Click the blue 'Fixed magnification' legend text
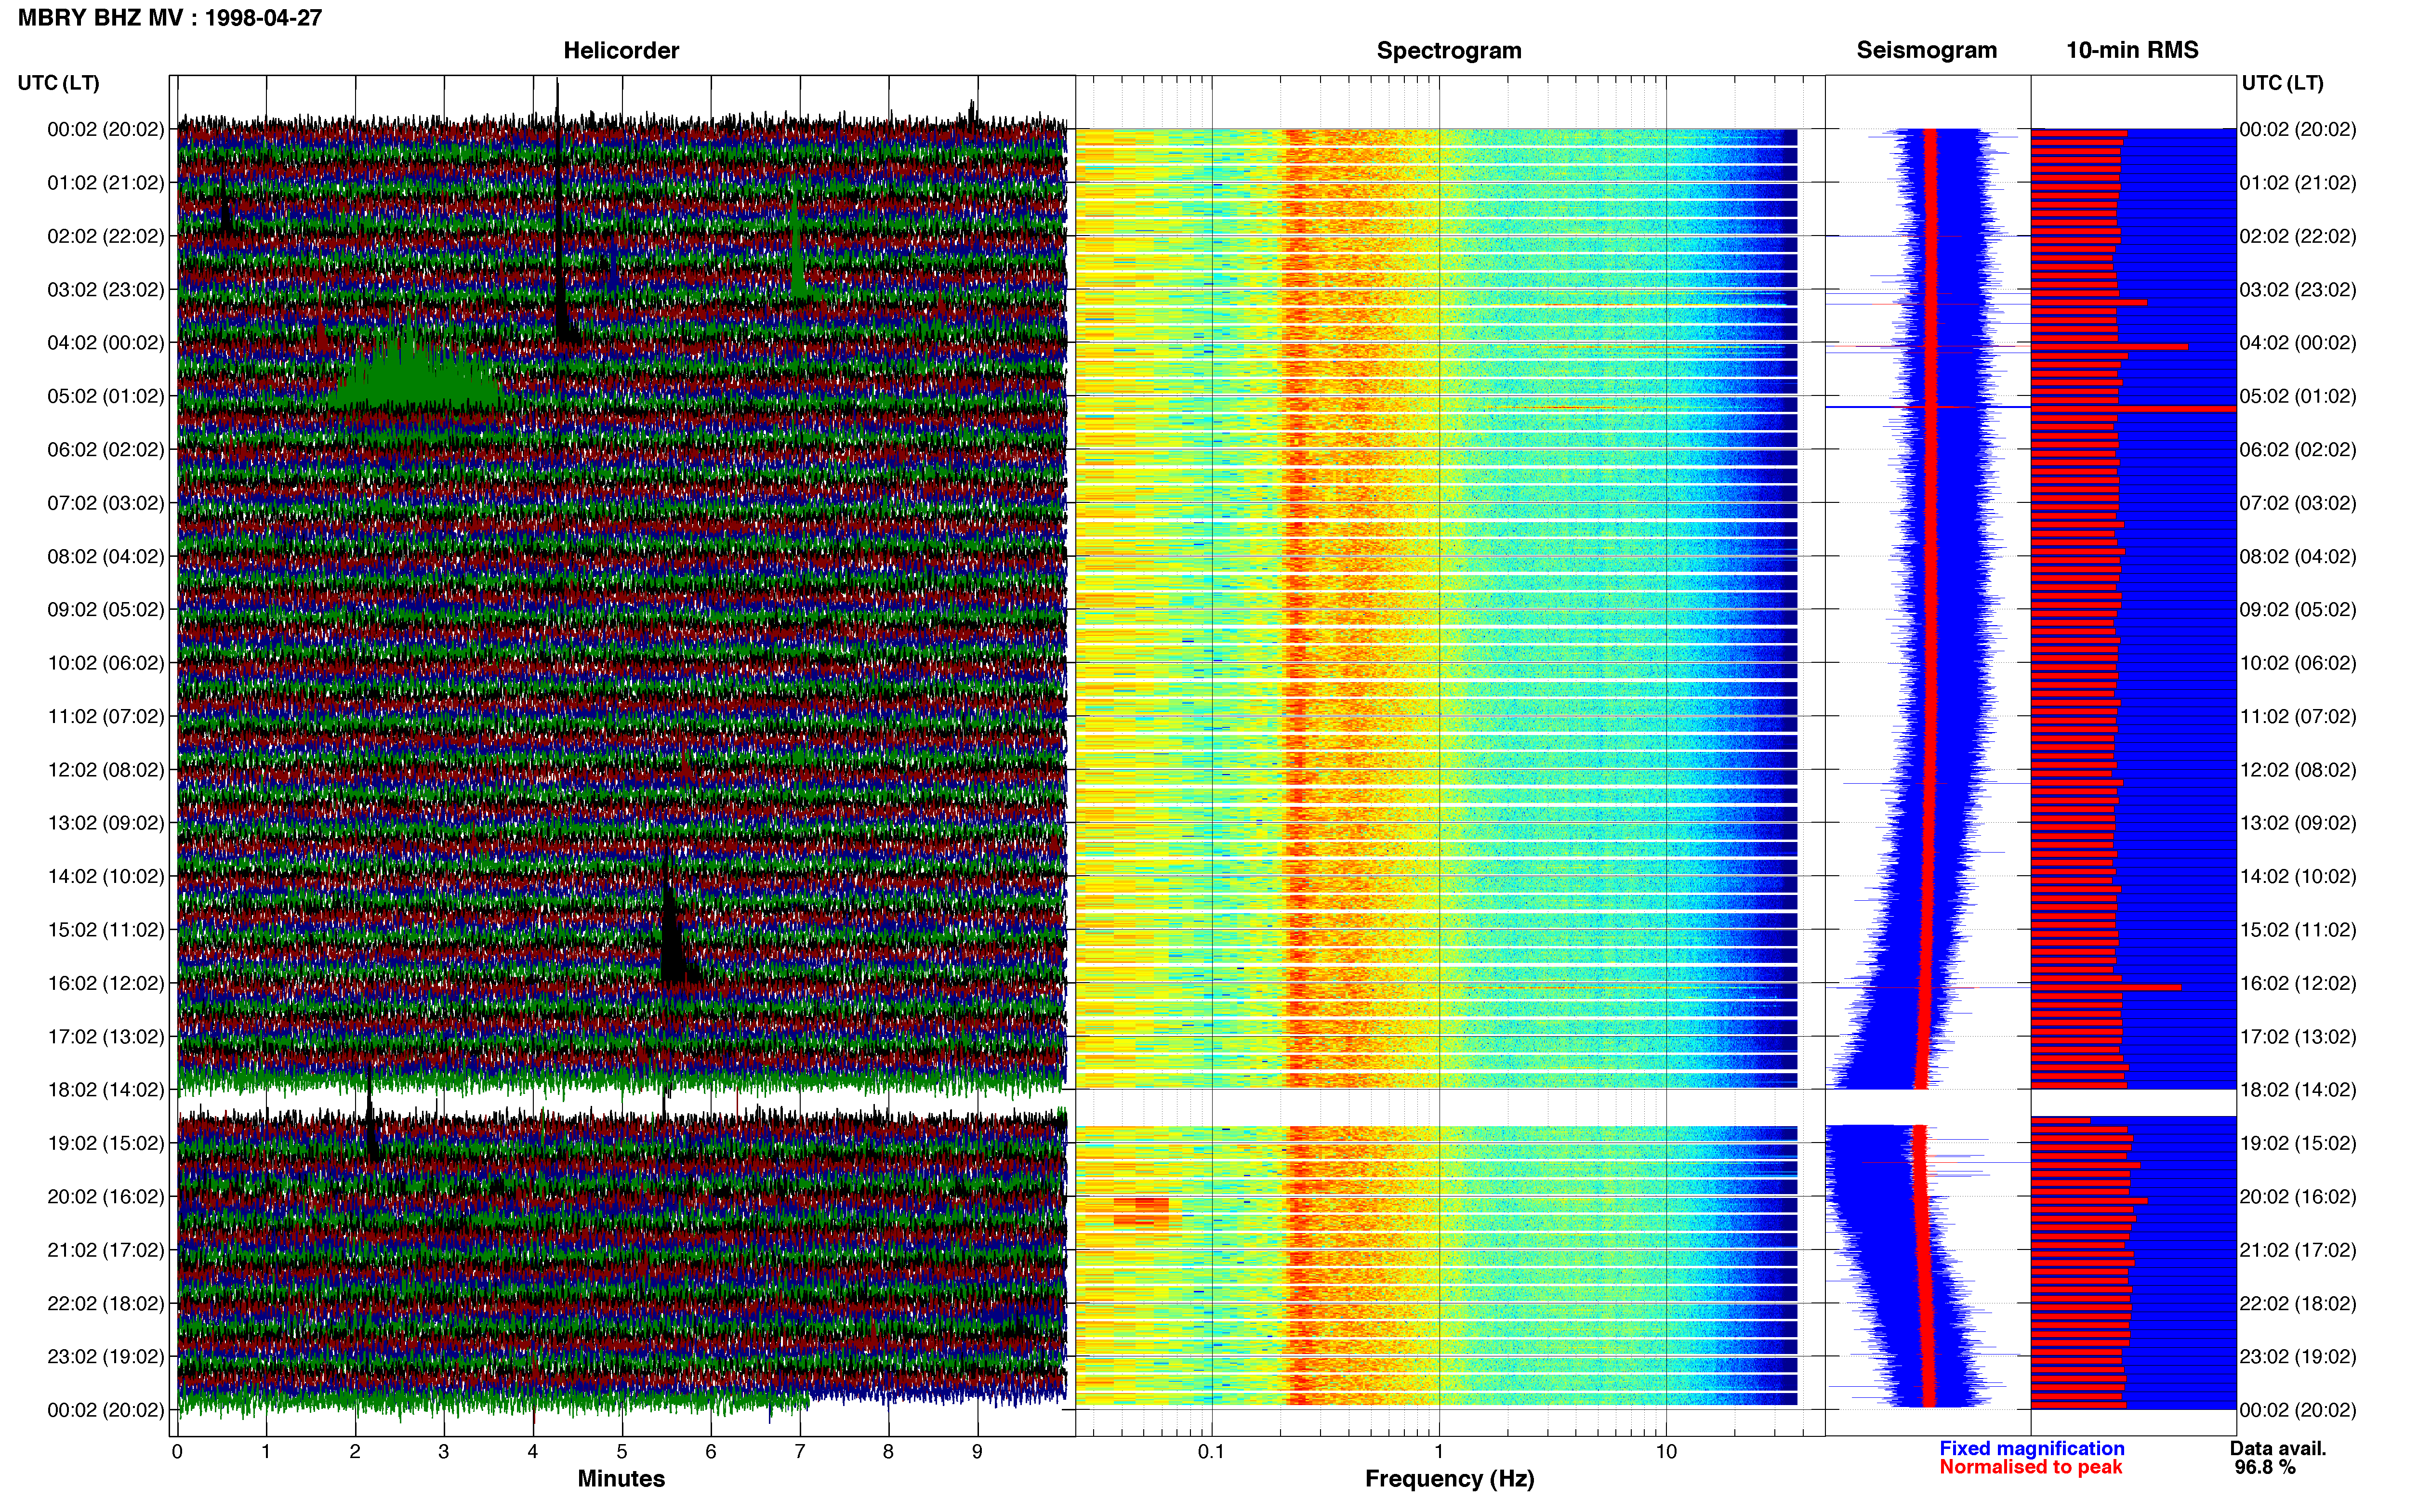Image resolution: width=2418 pixels, height=1512 pixels. coord(2032,1448)
